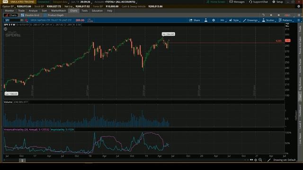303x170 pixels.
Task: Open the account settings gear under the Setup row
Action: (299, 6)
